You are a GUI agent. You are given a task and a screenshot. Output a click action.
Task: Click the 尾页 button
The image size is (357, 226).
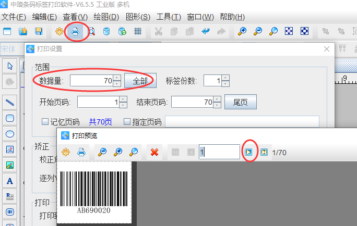tap(240, 102)
